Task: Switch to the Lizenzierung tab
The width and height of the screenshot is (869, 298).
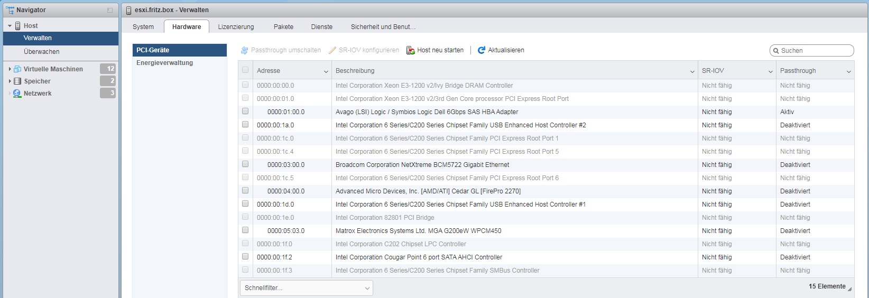Action: tap(236, 27)
